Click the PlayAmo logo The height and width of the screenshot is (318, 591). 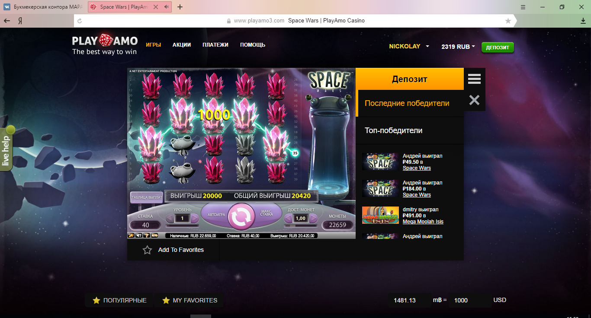coord(105,45)
